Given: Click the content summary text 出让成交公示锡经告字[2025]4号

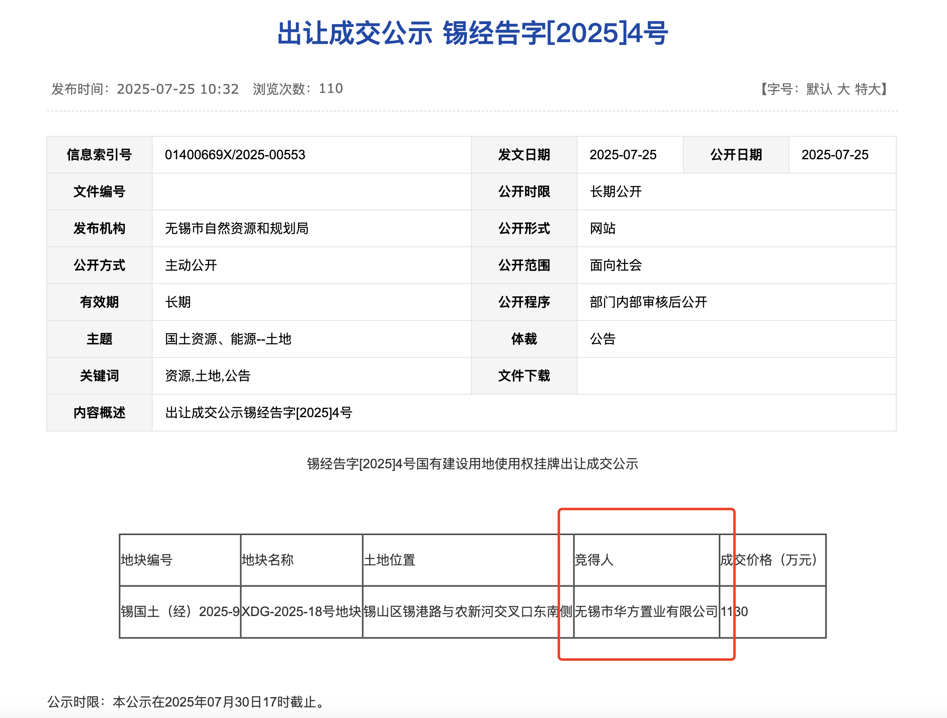Looking at the screenshot, I should coord(259,413).
